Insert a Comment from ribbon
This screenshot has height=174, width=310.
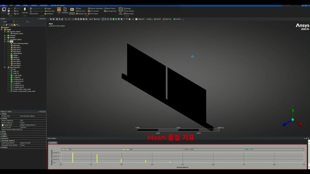point(34,14)
